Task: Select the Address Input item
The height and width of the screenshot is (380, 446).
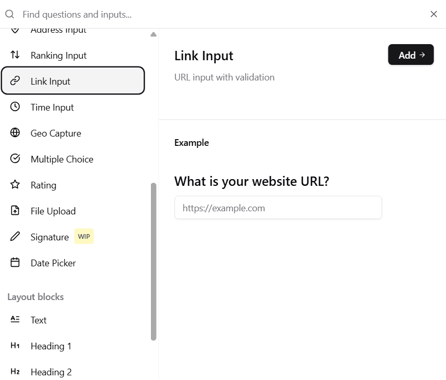Action: [x=58, y=30]
